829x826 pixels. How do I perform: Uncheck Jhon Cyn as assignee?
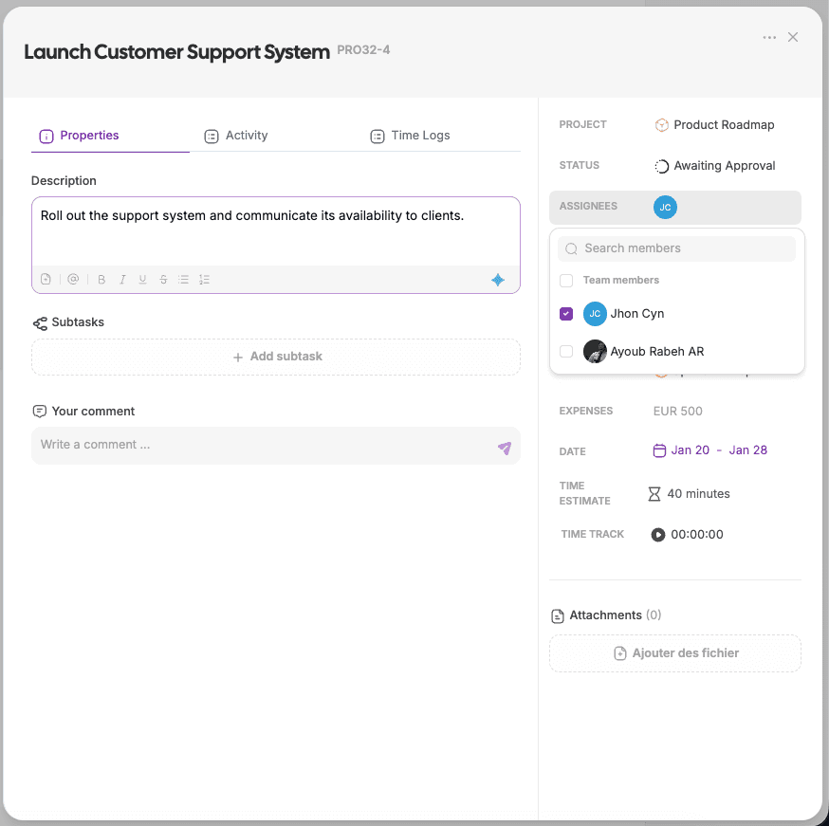565,314
